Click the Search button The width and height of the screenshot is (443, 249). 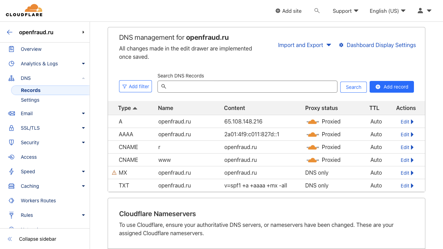click(x=353, y=87)
